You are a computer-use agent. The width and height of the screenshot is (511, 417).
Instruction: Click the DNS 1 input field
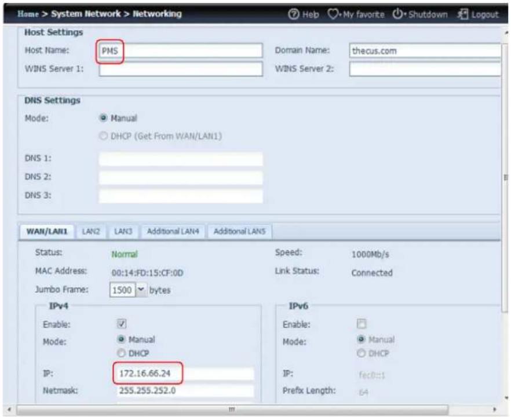(180, 159)
